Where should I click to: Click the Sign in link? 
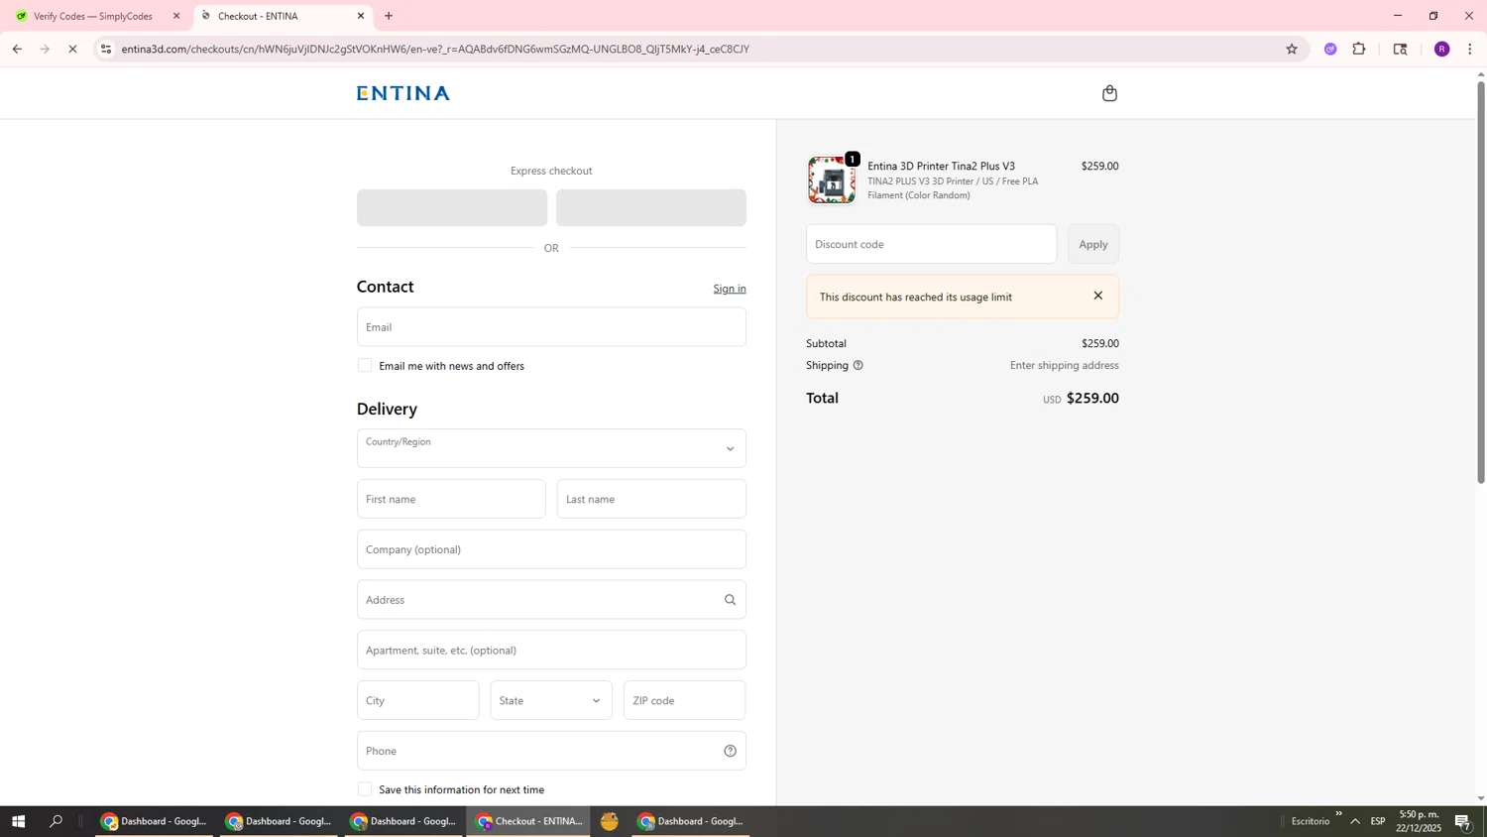click(x=730, y=289)
